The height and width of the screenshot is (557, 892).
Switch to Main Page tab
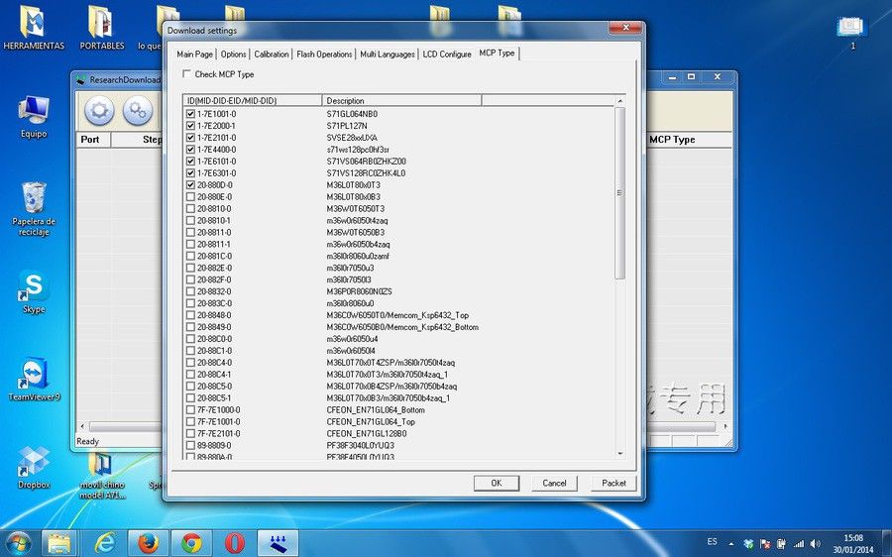[194, 55]
